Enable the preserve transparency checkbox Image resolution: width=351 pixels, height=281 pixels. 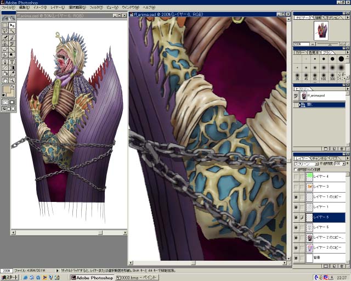tap(296, 169)
